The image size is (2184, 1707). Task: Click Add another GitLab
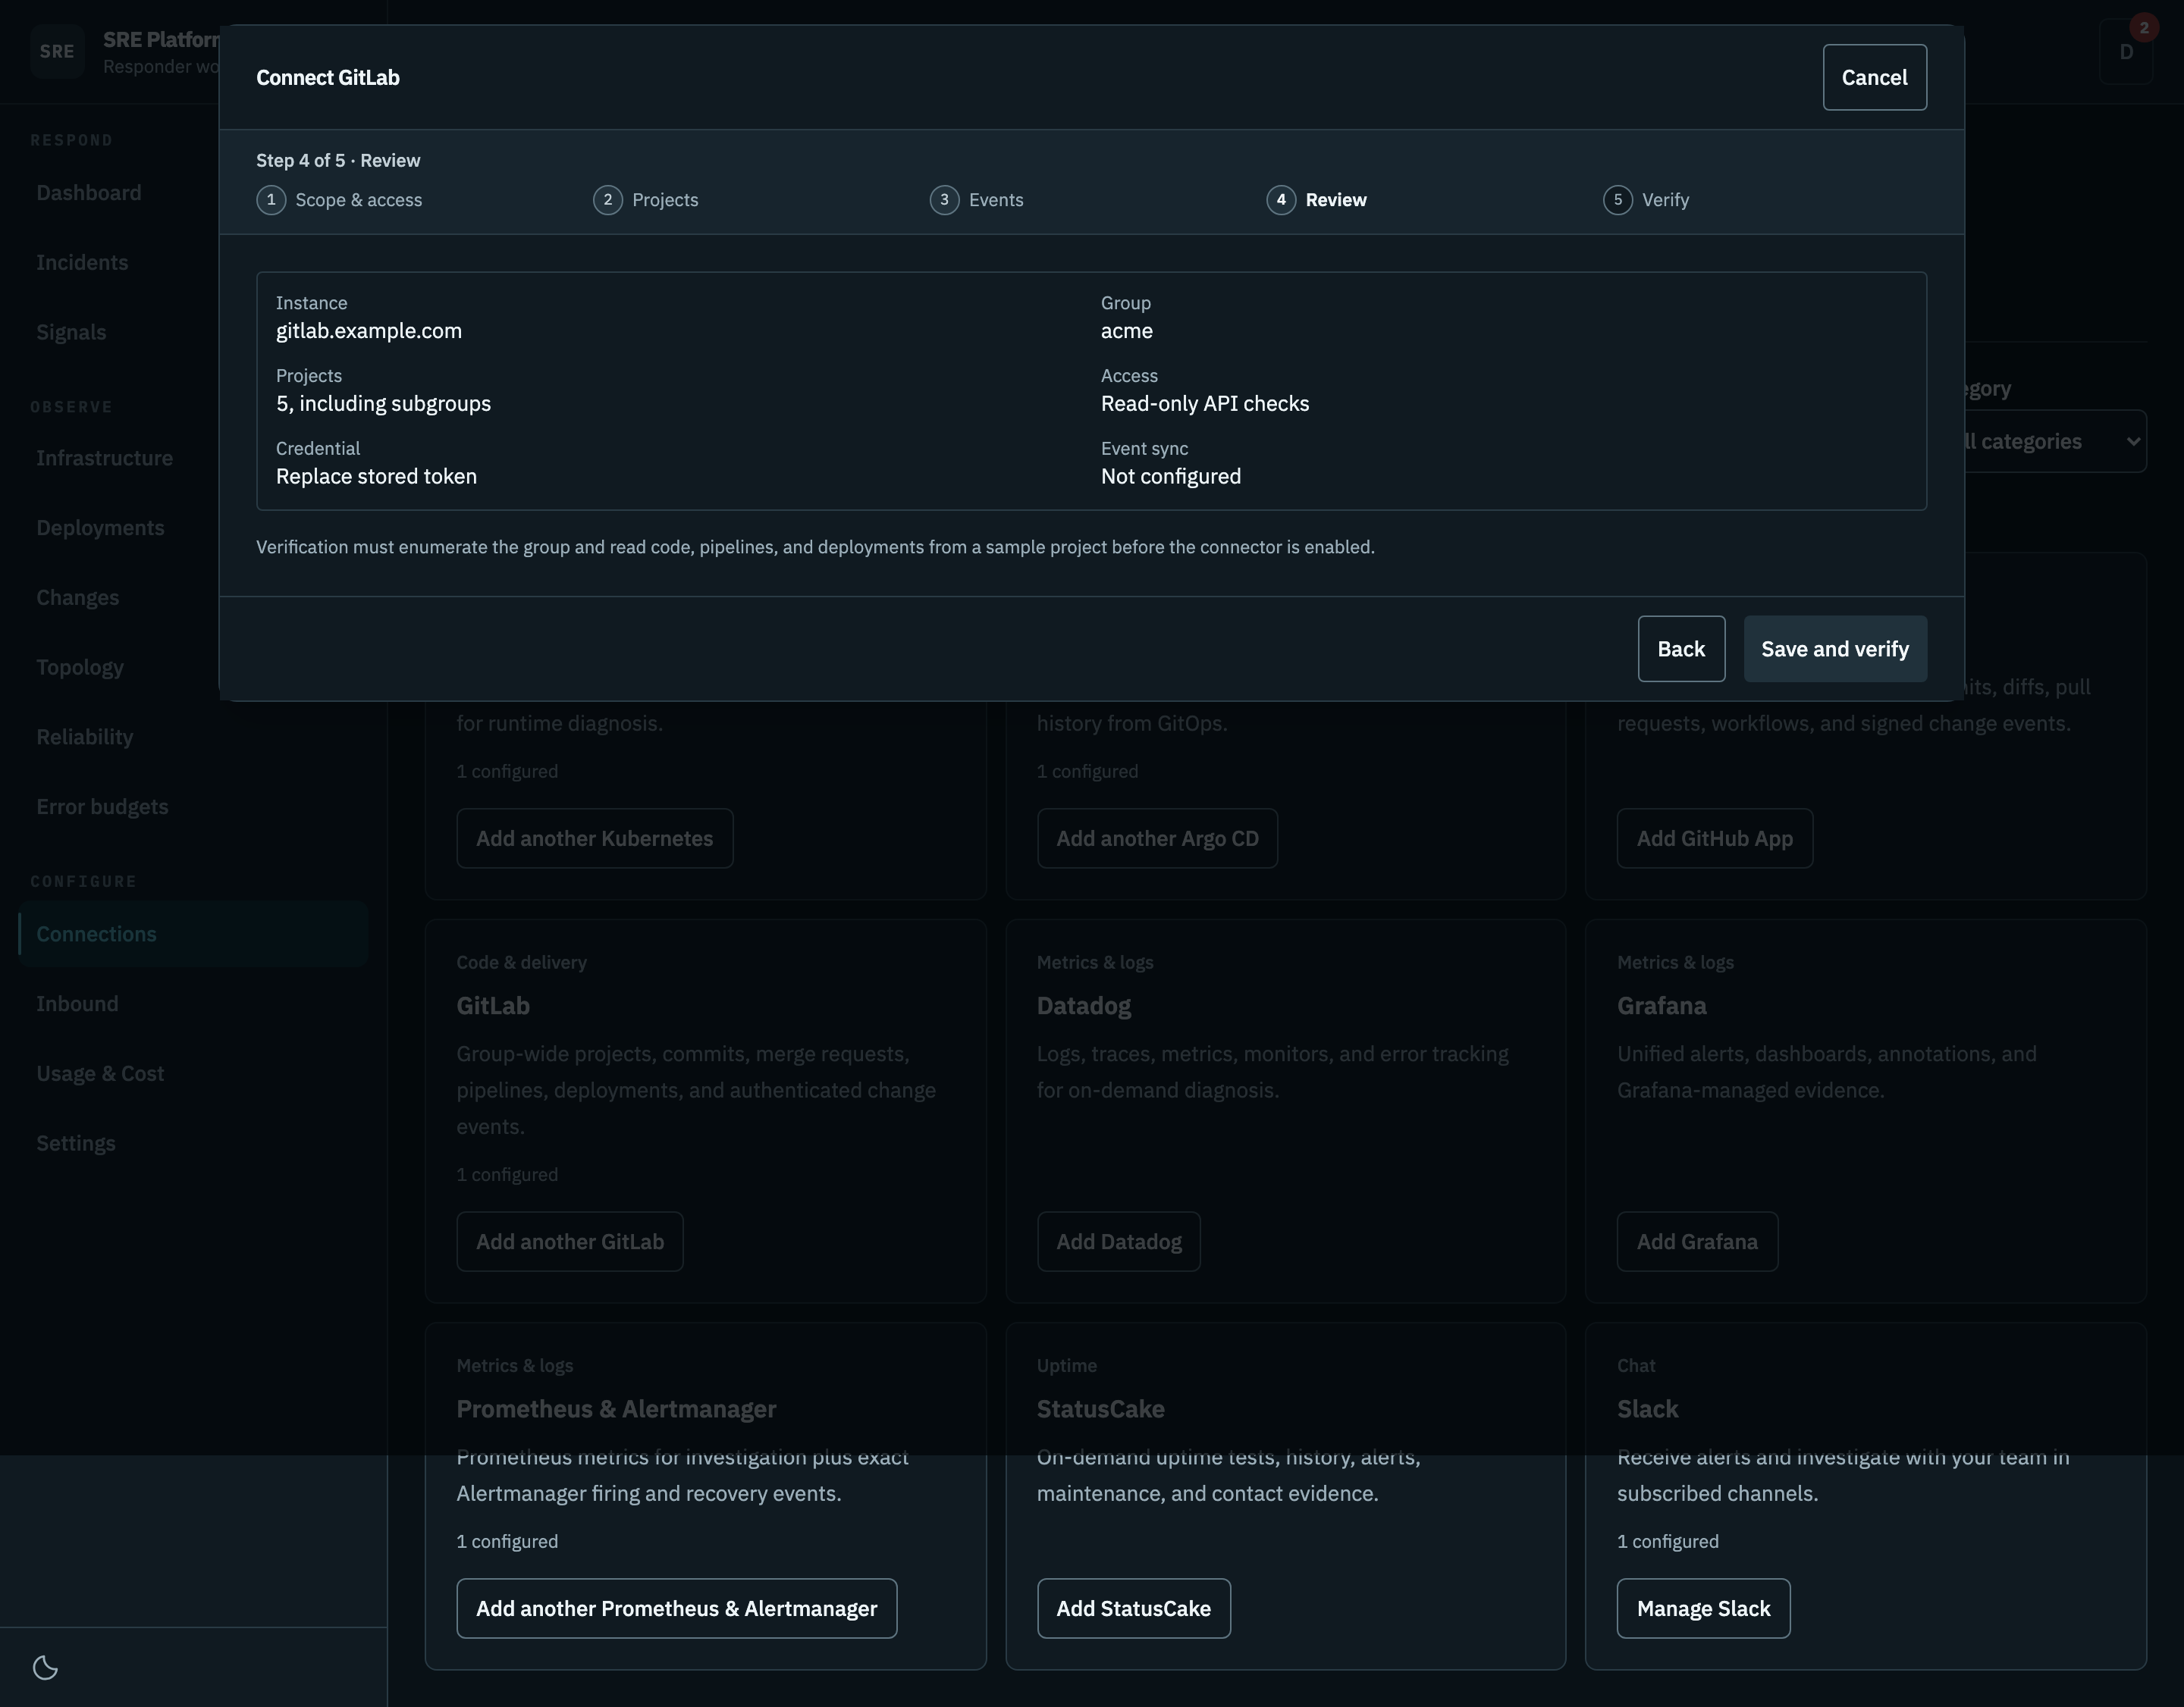pos(569,1242)
